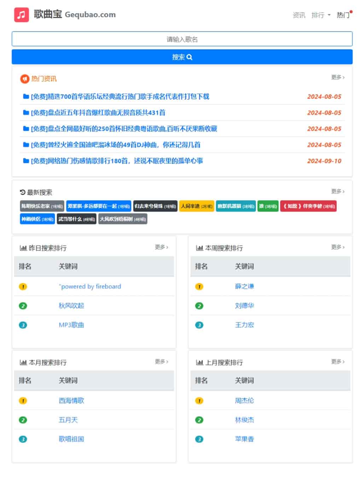Screen dimensions: 362x478
Task: Go to the 热门 navigation item
Action: [x=343, y=15]
